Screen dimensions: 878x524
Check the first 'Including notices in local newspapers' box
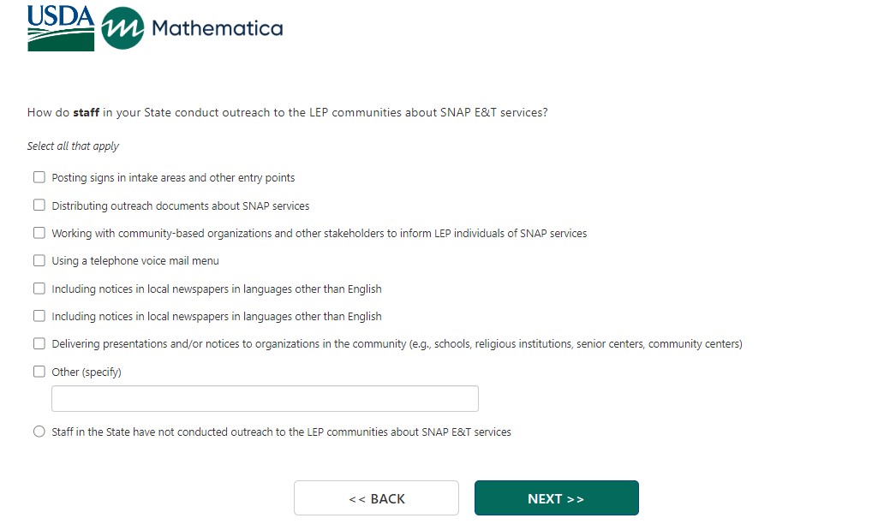point(39,289)
